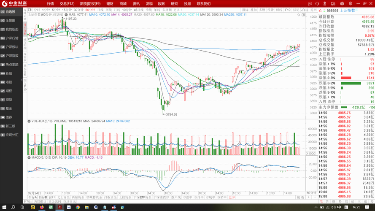Click the 画线 toolbar button
This screenshot has height=211, width=375.
279,10
